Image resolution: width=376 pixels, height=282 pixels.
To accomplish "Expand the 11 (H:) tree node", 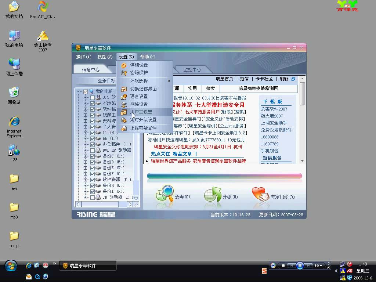I will click(x=85, y=133).
